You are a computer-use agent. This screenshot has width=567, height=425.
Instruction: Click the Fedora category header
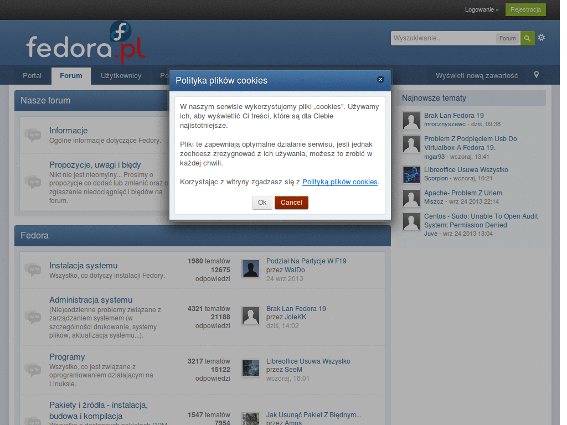point(203,236)
